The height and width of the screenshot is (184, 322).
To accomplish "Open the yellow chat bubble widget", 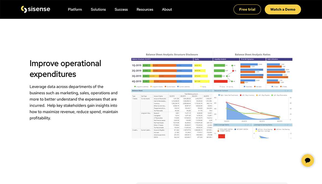I will [x=308, y=161].
